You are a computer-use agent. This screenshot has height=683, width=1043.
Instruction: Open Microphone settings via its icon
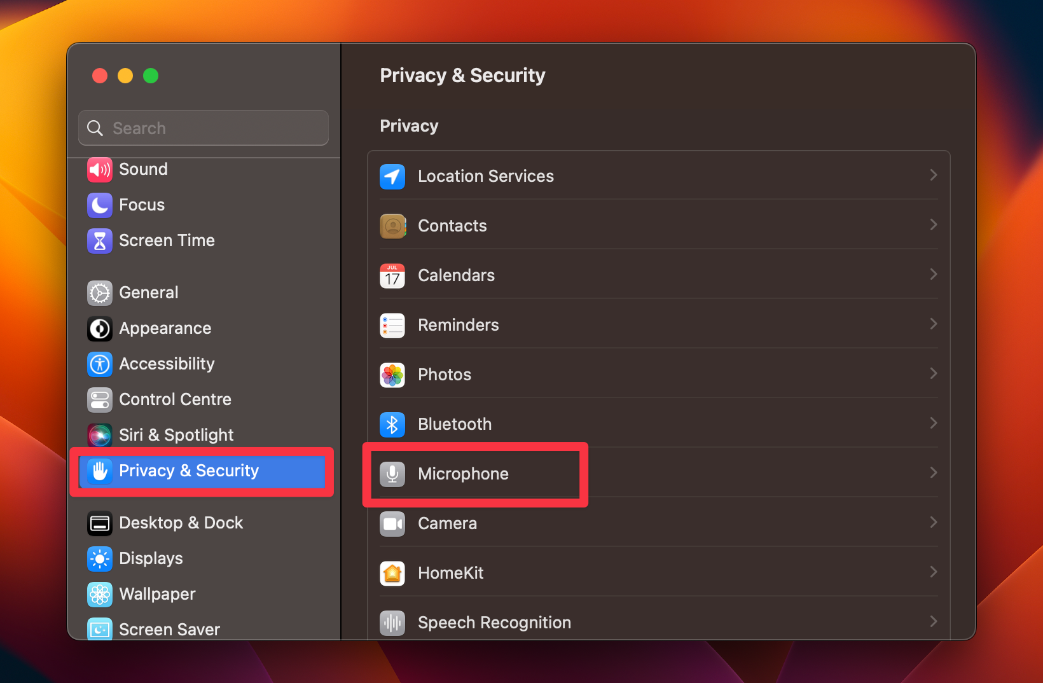point(392,474)
